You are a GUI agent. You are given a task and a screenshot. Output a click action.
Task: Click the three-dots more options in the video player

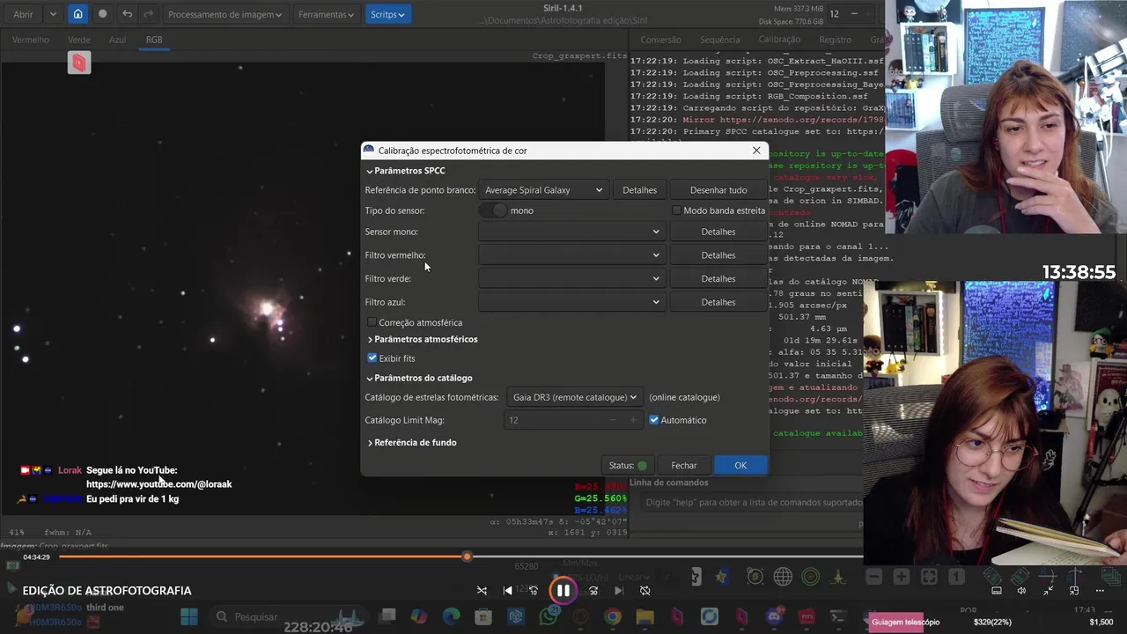(1100, 591)
